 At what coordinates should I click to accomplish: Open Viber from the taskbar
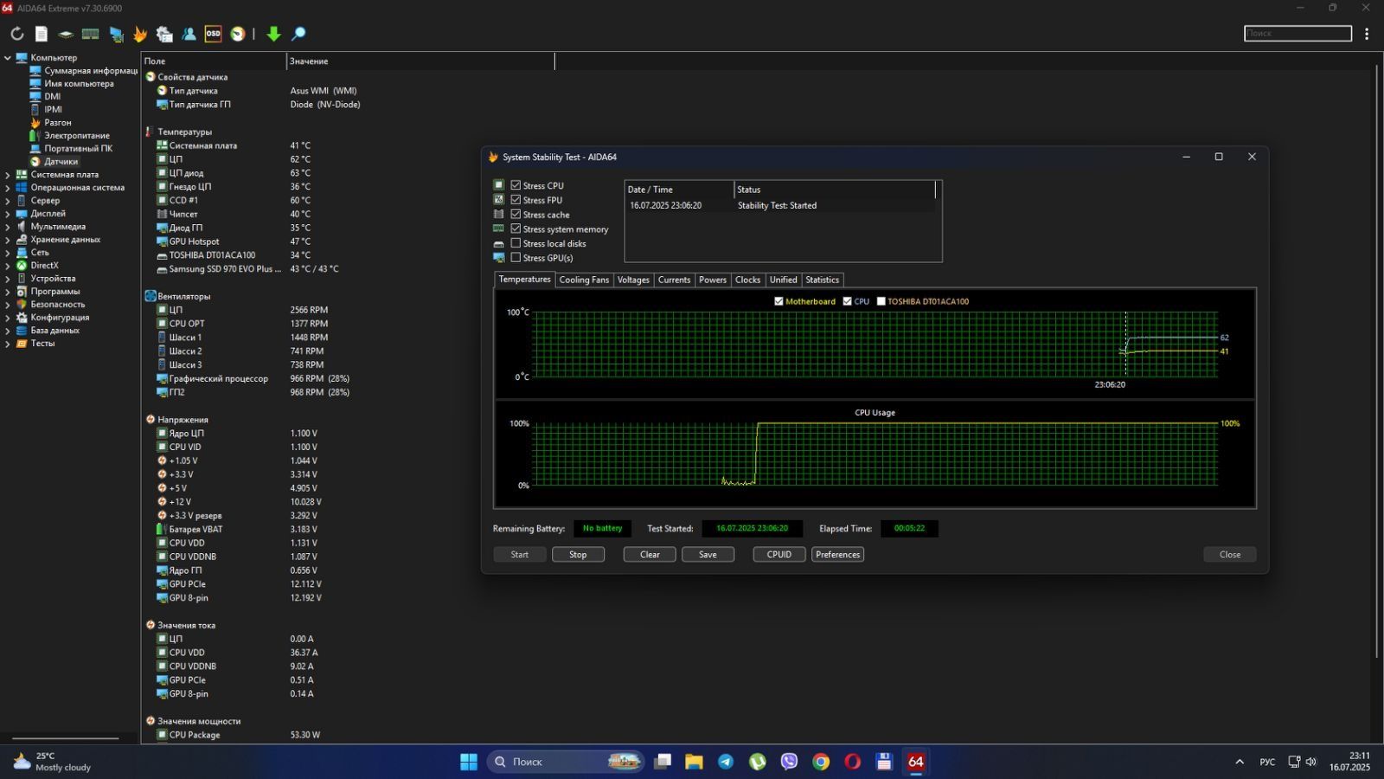point(789,762)
